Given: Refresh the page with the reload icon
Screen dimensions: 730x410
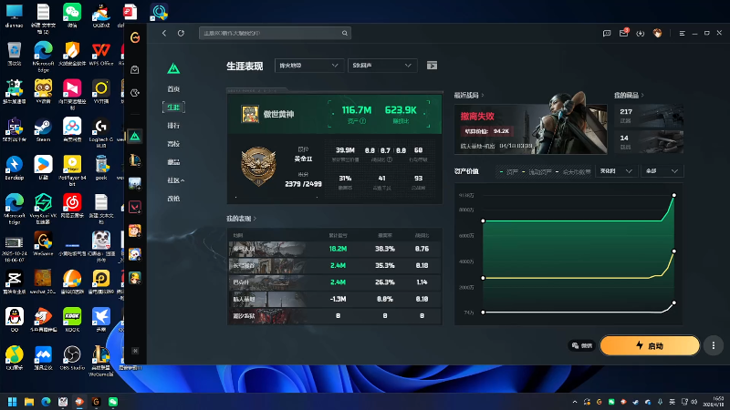Looking at the screenshot, I should coord(181,33).
